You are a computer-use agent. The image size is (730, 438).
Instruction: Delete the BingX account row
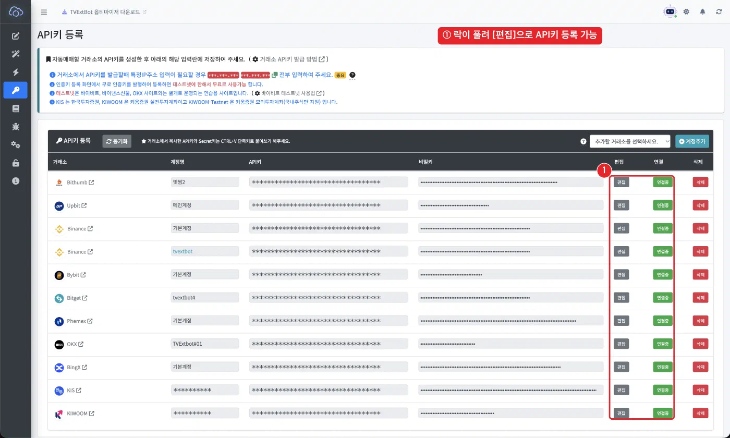click(x=700, y=367)
